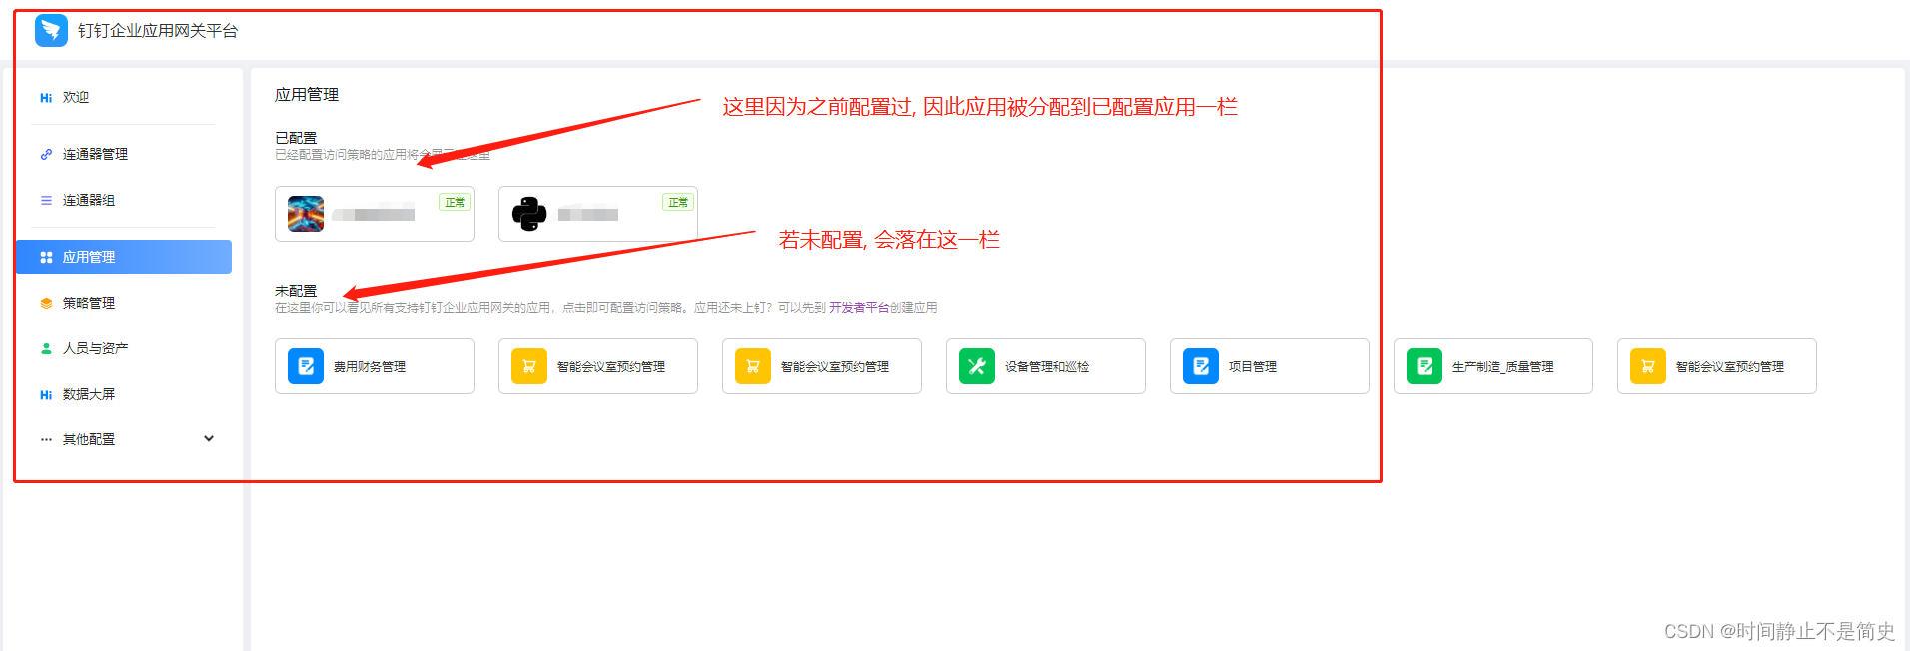Click the 已配置 section heading
Viewport: 1910px width, 651px height.
[x=296, y=138]
